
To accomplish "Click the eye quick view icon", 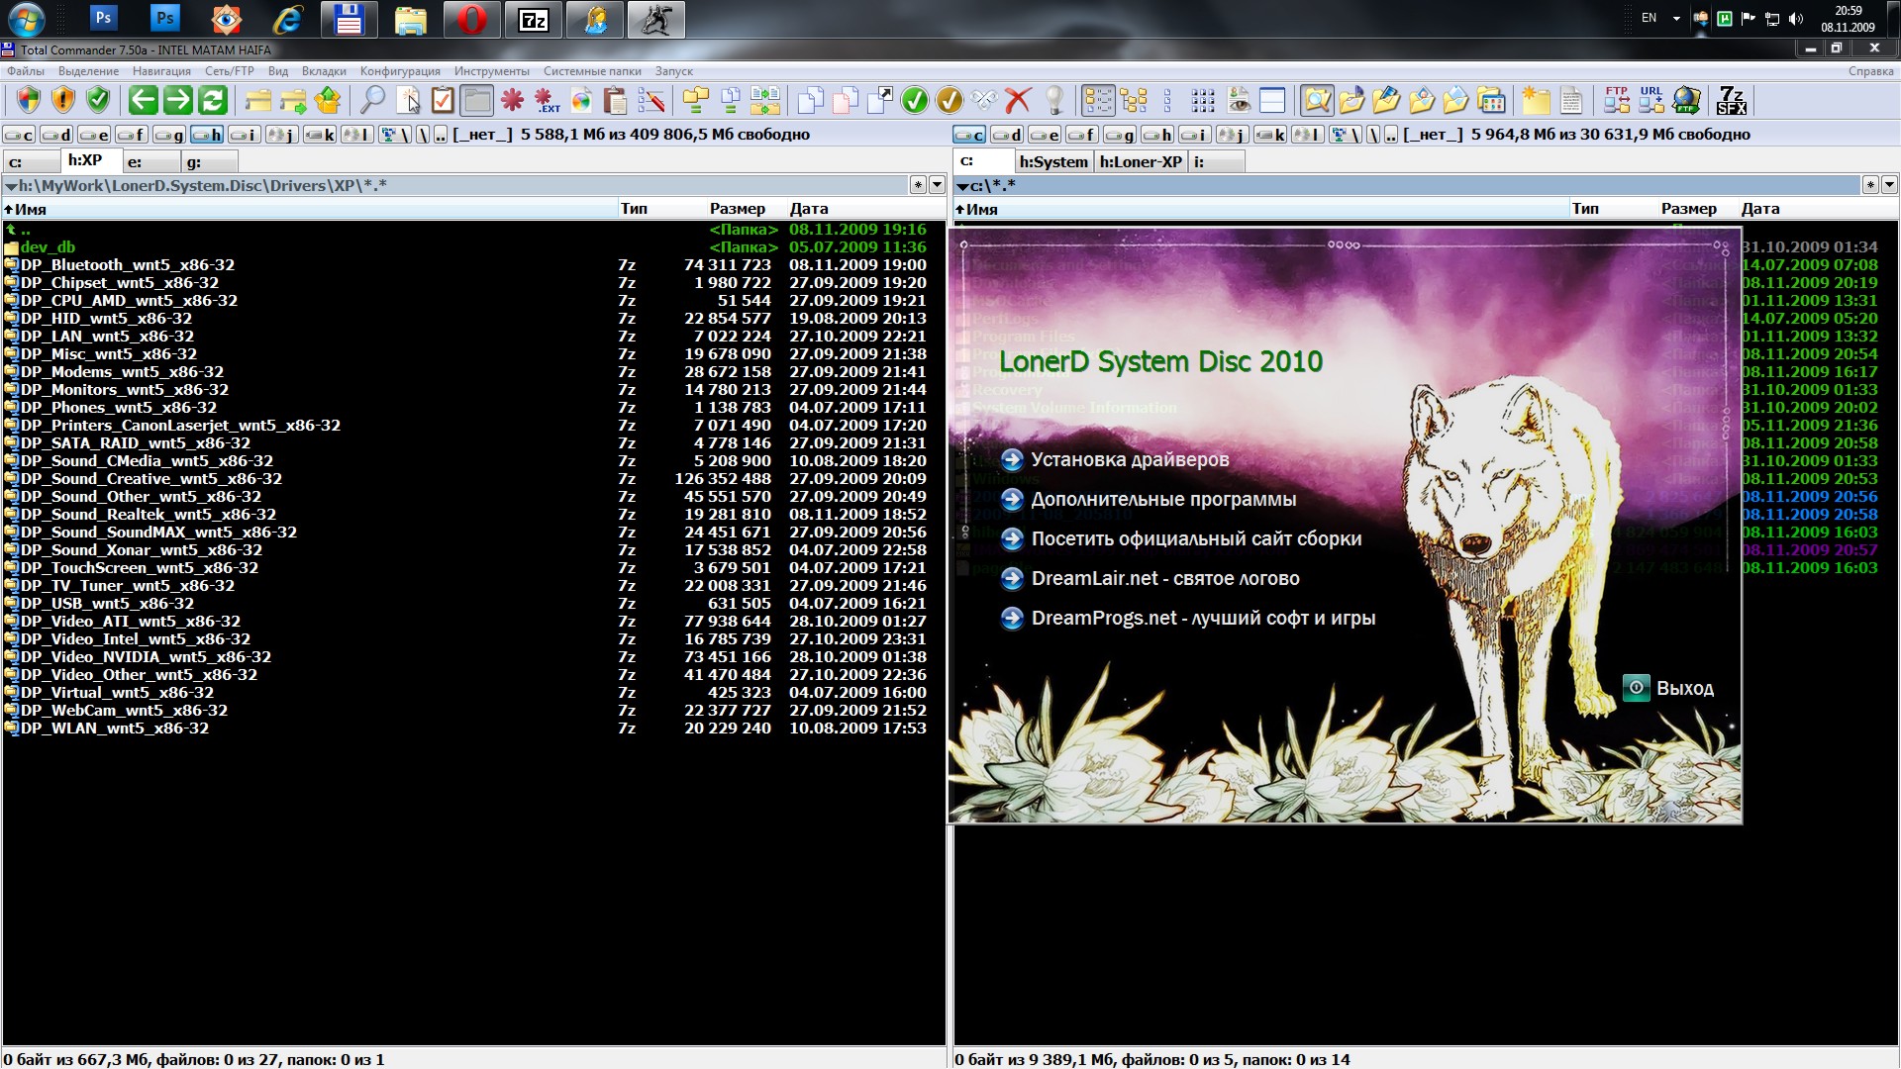I will tap(1239, 100).
